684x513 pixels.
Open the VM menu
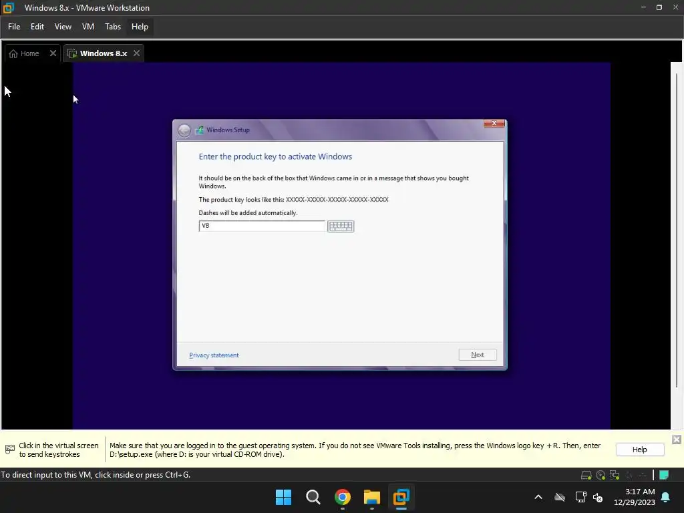pos(88,27)
